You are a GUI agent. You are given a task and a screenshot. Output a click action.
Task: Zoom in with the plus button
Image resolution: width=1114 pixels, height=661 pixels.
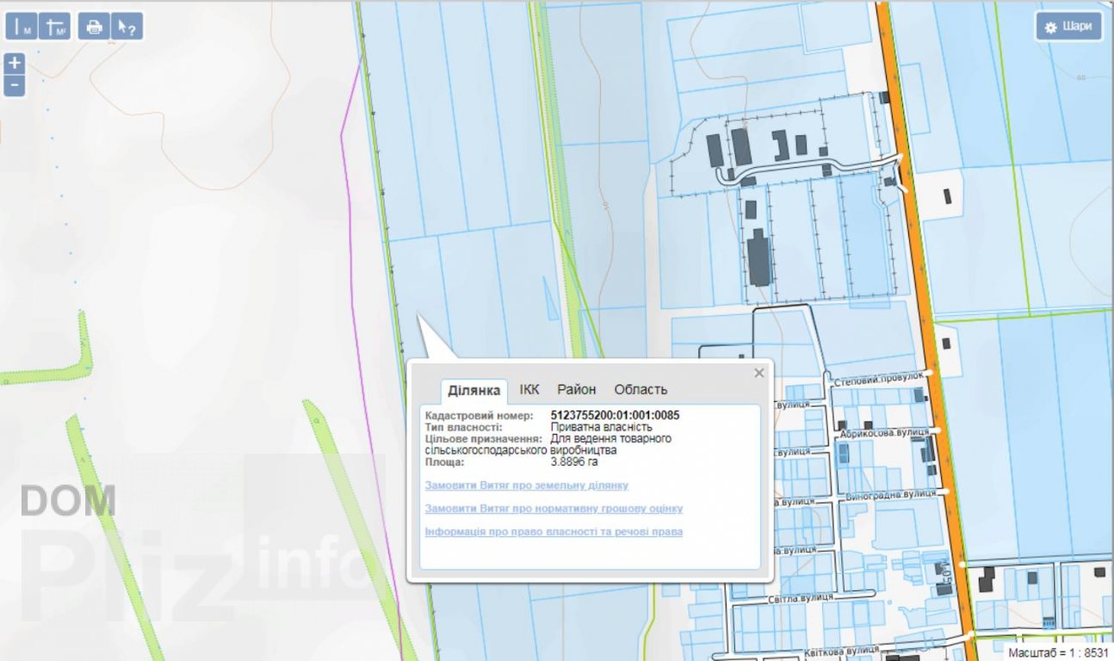pyautogui.click(x=14, y=63)
